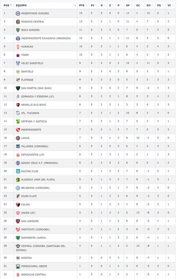
Task: Select the Barracas Central row
Action: pyautogui.click(x=89, y=274)
